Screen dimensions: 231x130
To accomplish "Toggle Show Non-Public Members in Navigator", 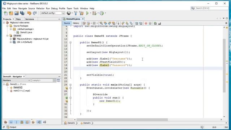I will tap(22, 122).
